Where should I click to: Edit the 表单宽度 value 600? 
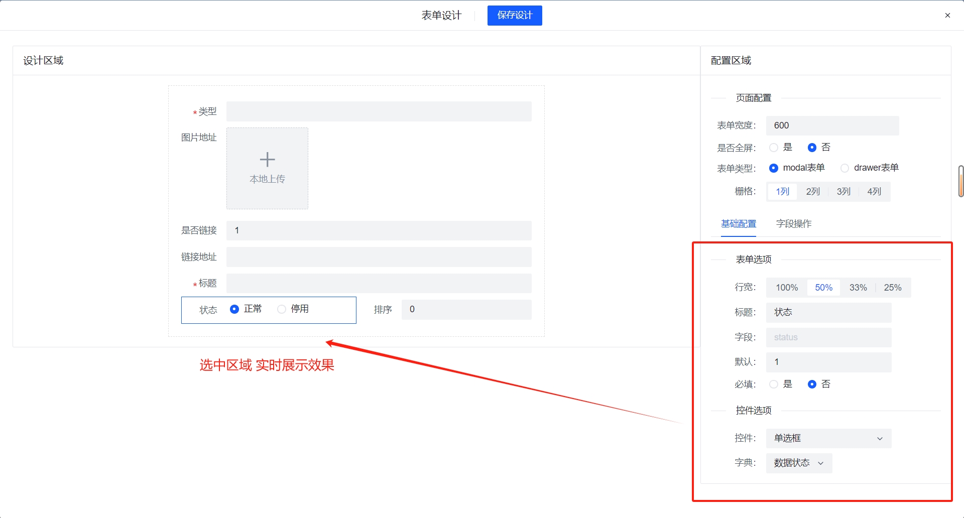(832, 125)
